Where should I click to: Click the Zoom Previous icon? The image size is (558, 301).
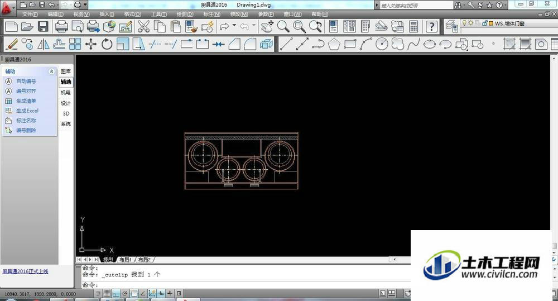[315, 26]
